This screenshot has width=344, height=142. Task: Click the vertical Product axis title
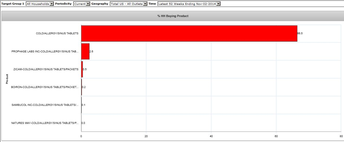[7, 79]
